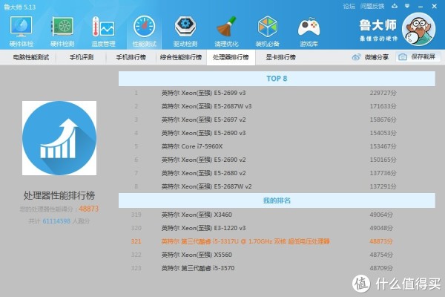
Task: Switch to 手机排行榜 tab
Action: 131,57
